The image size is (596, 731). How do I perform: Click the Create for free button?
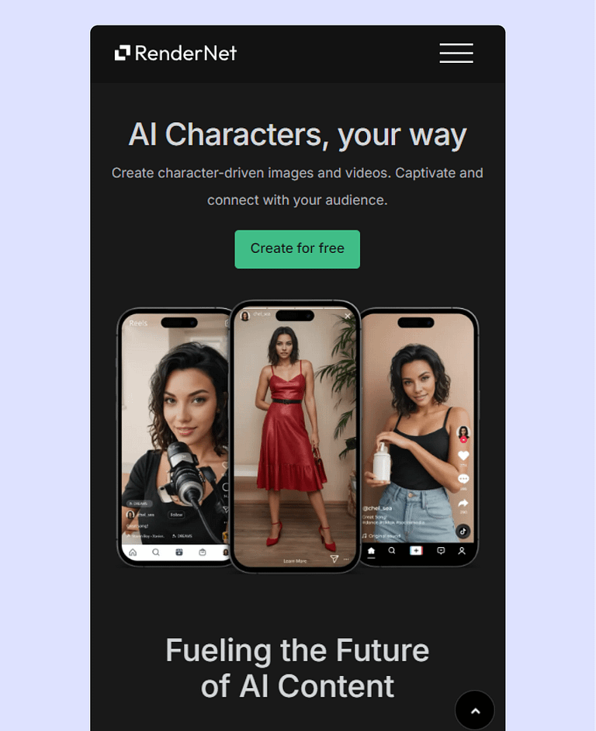[x=297, y=249]
